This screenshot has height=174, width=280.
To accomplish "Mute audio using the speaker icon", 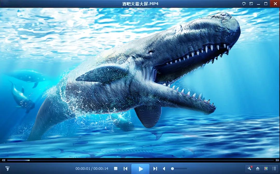I will point(164,169).
